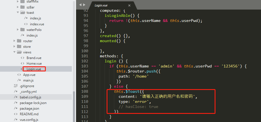This screenshot has width=261, height=122.
Task: Open App.vue in the sidebar
Action: [29, 75]
